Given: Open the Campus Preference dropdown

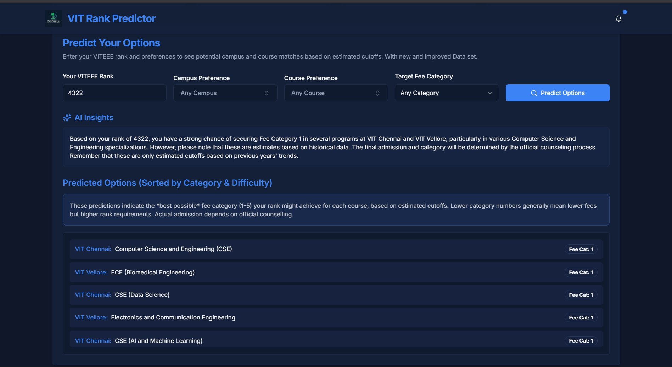Looking at the screenshot, I should pyautogui.click(x=225, y=93).
